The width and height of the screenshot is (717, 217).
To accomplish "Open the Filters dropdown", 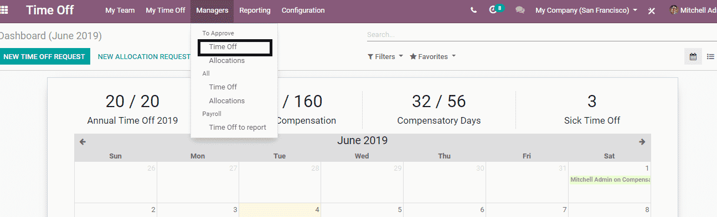I will click(x=385, y=56).
